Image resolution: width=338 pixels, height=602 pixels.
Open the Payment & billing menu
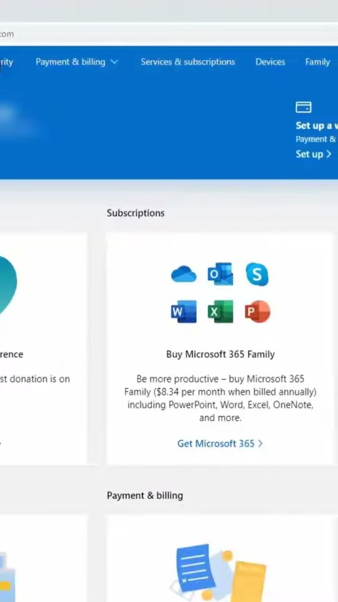tap(77, 62)
